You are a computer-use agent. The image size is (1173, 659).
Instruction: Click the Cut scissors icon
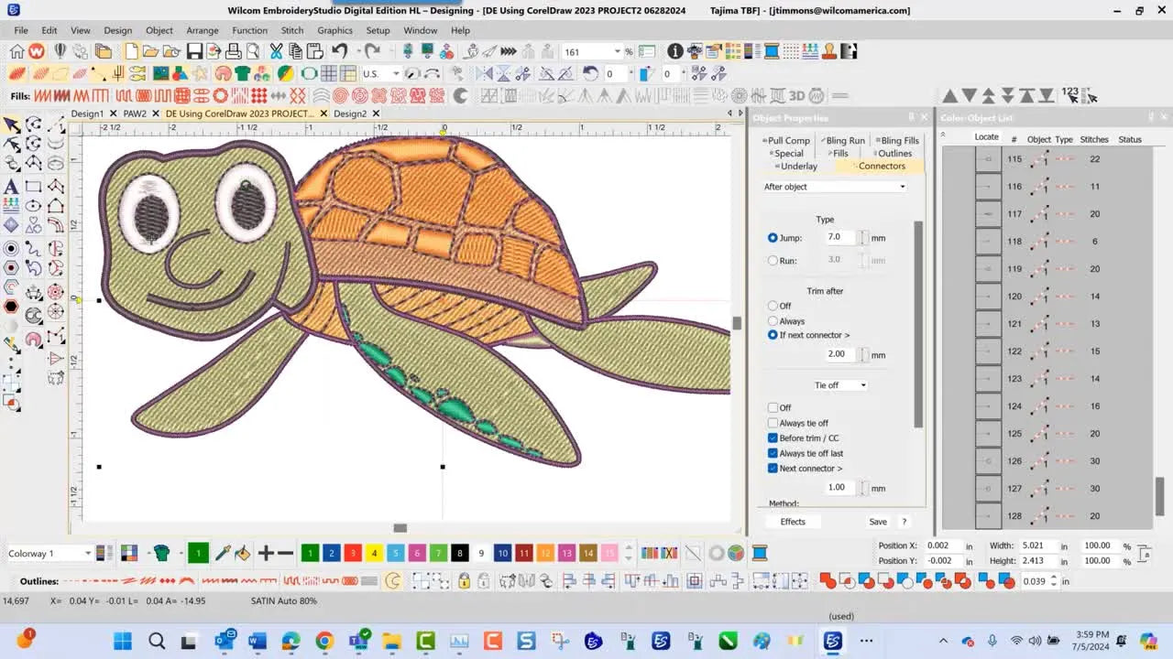pos(276,51)
